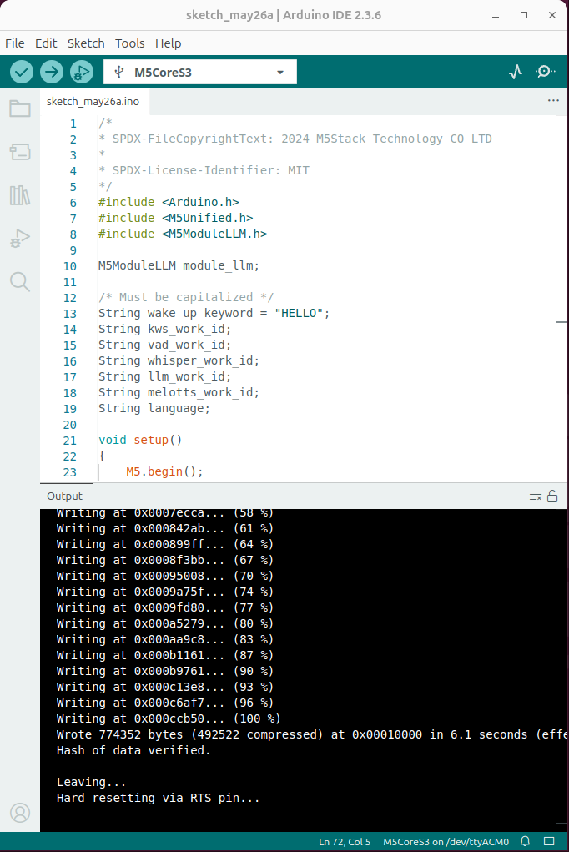Open the Help menu

[x=168, y=43]
